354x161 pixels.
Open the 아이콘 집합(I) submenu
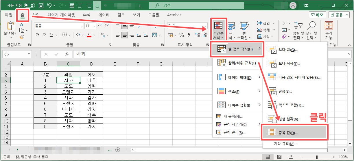[x=238, y=105]
